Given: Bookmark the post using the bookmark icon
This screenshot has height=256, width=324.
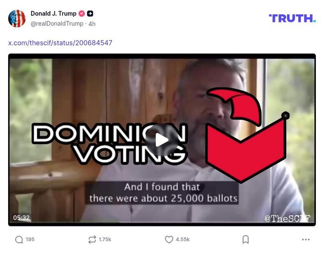Looking at the screenshot, I should (x=246, y=239).
